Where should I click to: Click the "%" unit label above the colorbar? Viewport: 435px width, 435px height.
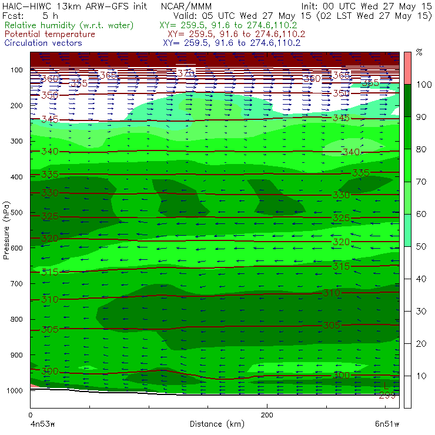419,52
